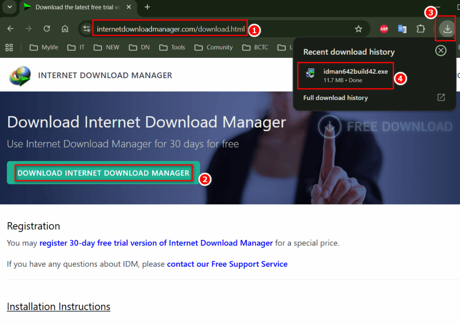Bookmark this page with the star icon
The height and width of the screenshot is (325, 460).
[358, 29]
